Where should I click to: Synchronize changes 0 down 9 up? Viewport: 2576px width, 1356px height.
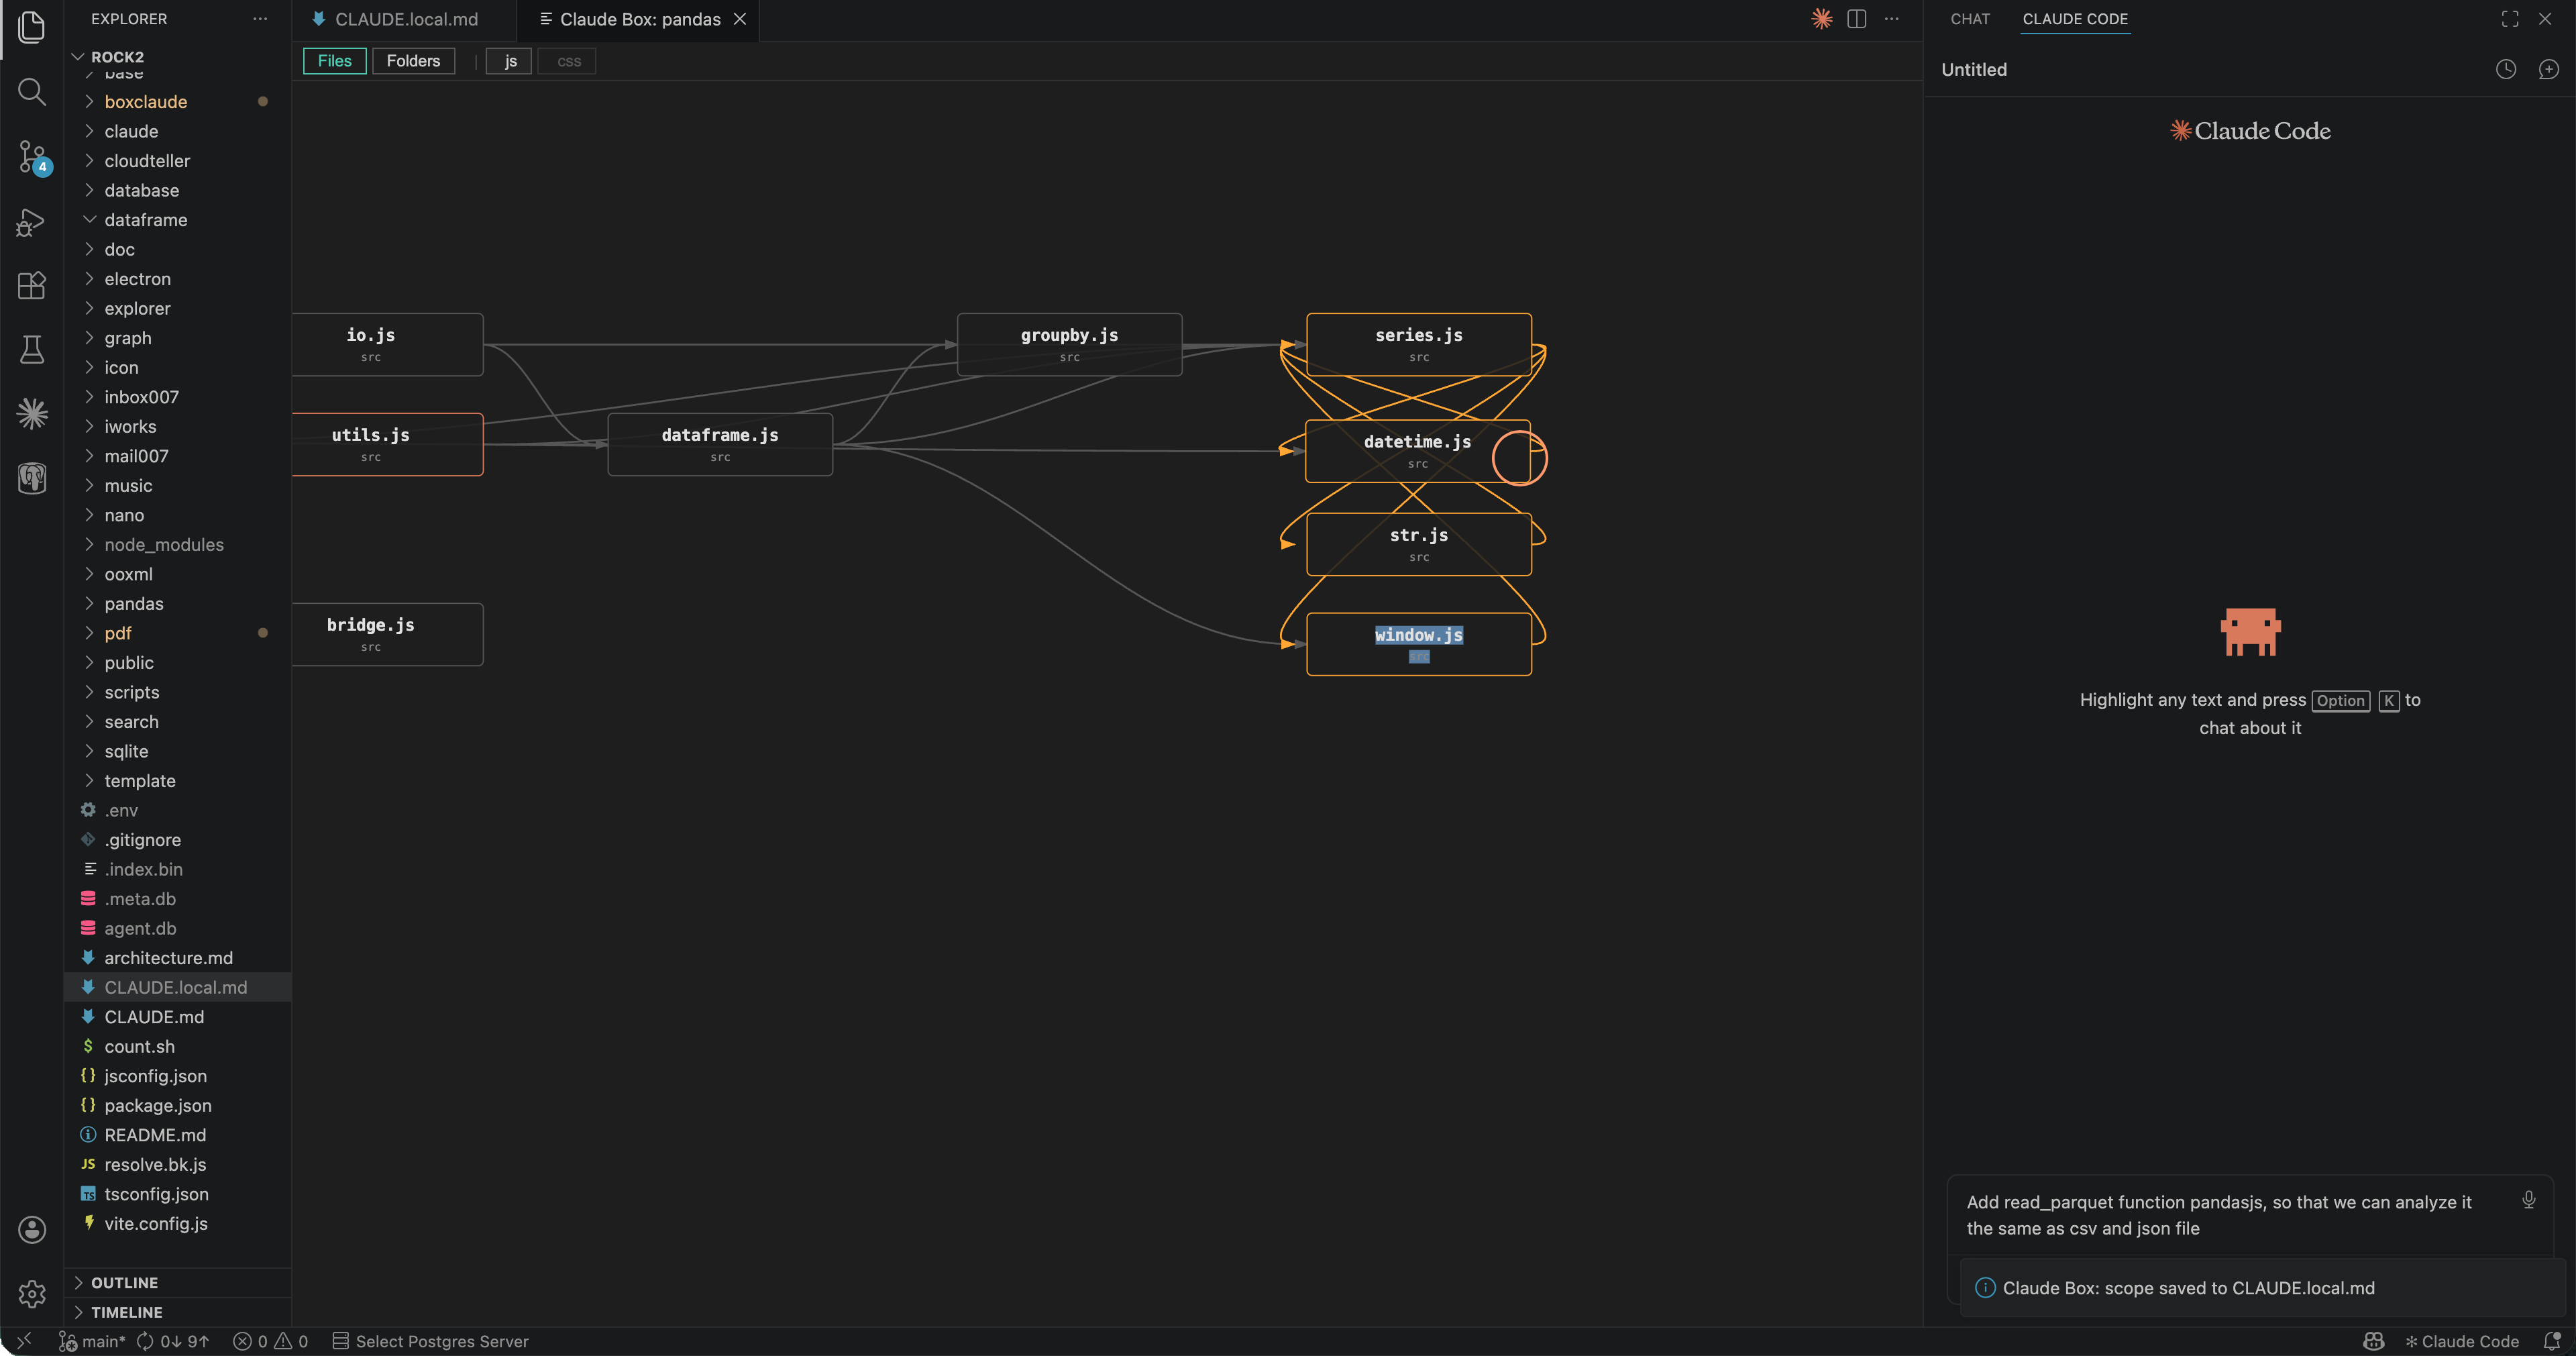click(173, 1341)
